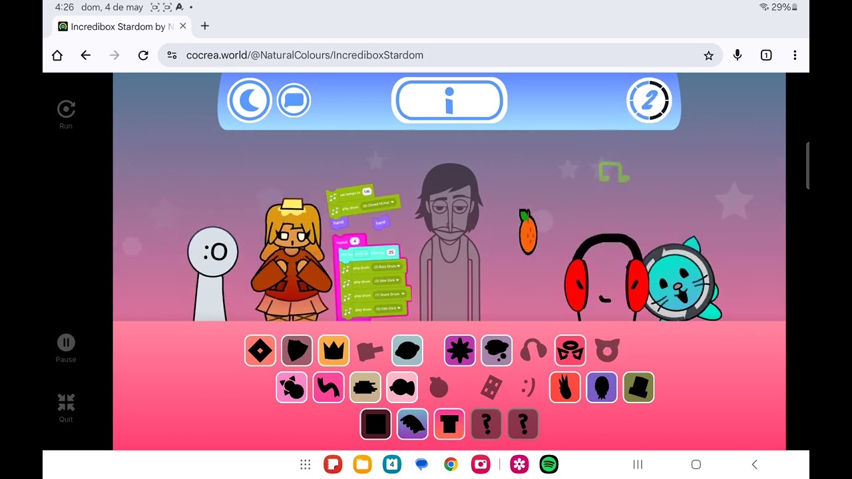View site information icon in address bar

click(x=172, y=55)
